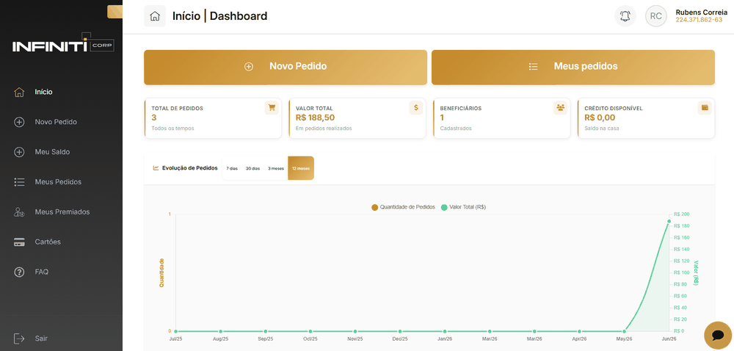Open the chat bubble widget
The height and width of the screenshot is (351, 734).
coord(718,335)
